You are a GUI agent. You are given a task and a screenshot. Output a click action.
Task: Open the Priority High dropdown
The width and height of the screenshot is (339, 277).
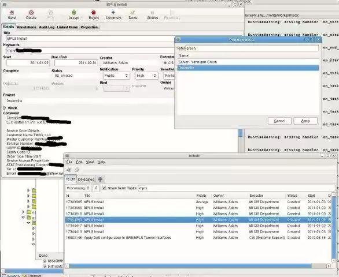pyautogui.click(x=146, y=76)
